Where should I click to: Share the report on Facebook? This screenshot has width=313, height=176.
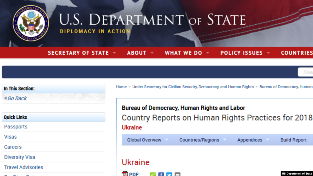coord(161,174)
